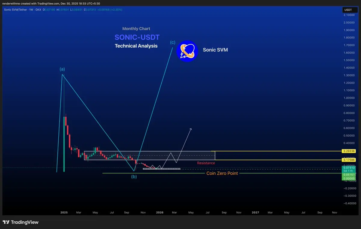Viewport: 361px width, 229px height.
Task: Click the Sonic SVM rocket logo
Action: pyautogui.click(x=187, y=51)
